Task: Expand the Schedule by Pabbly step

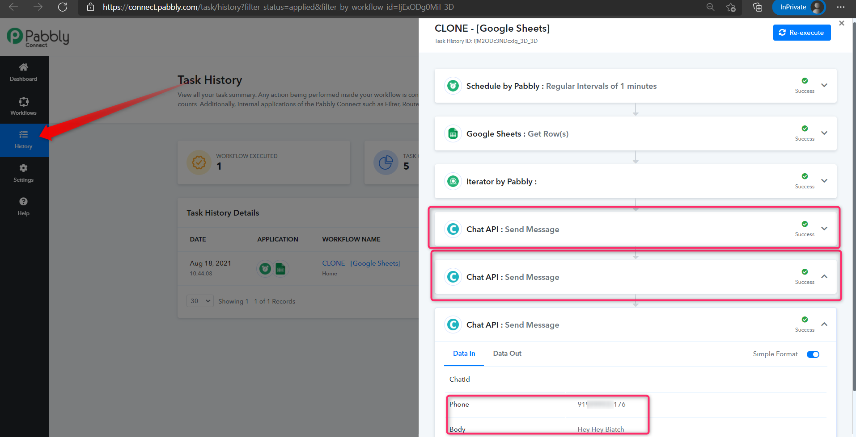Action: click(x=824, y=85)
